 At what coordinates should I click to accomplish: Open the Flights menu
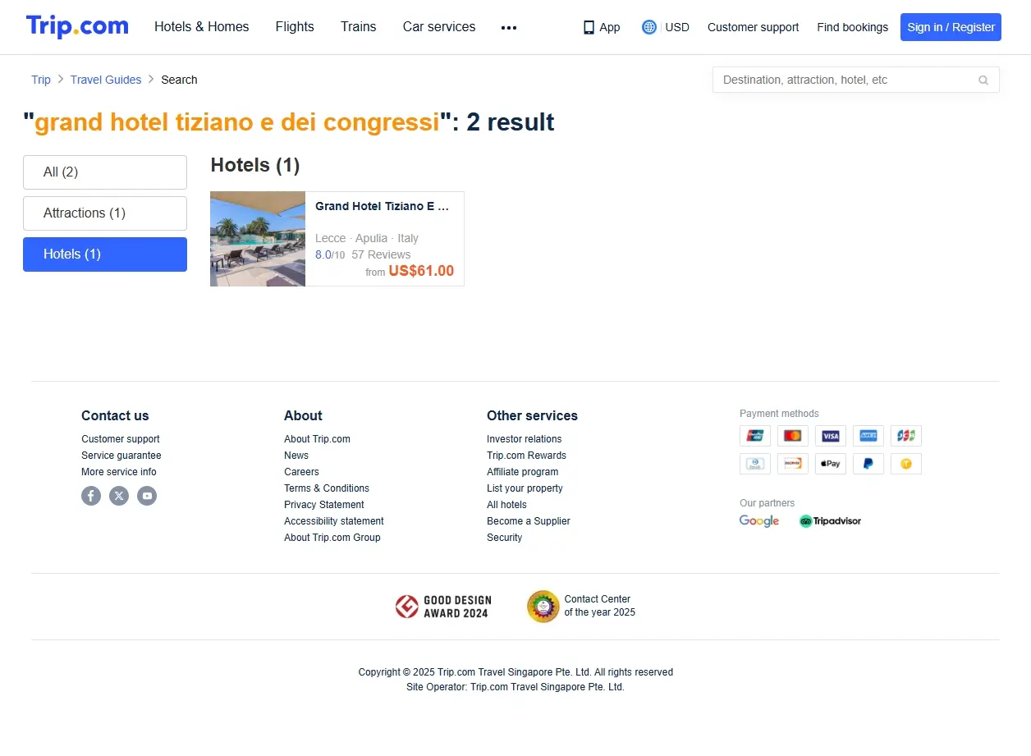[295, 27]
